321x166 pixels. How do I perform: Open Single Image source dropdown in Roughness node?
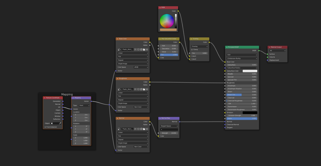click(133, 103)
